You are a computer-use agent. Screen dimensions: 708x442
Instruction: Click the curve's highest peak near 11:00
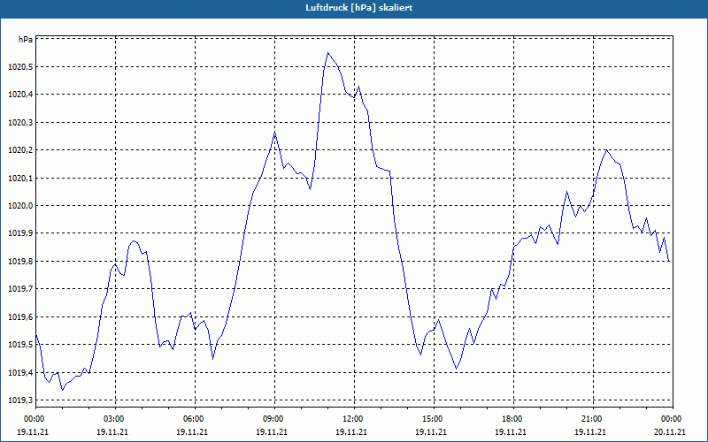point(327,53)
